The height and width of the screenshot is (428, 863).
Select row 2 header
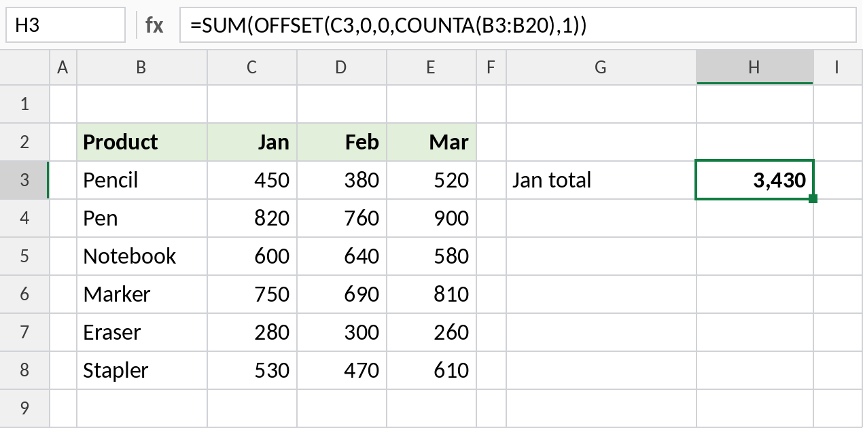click(25, 142)
